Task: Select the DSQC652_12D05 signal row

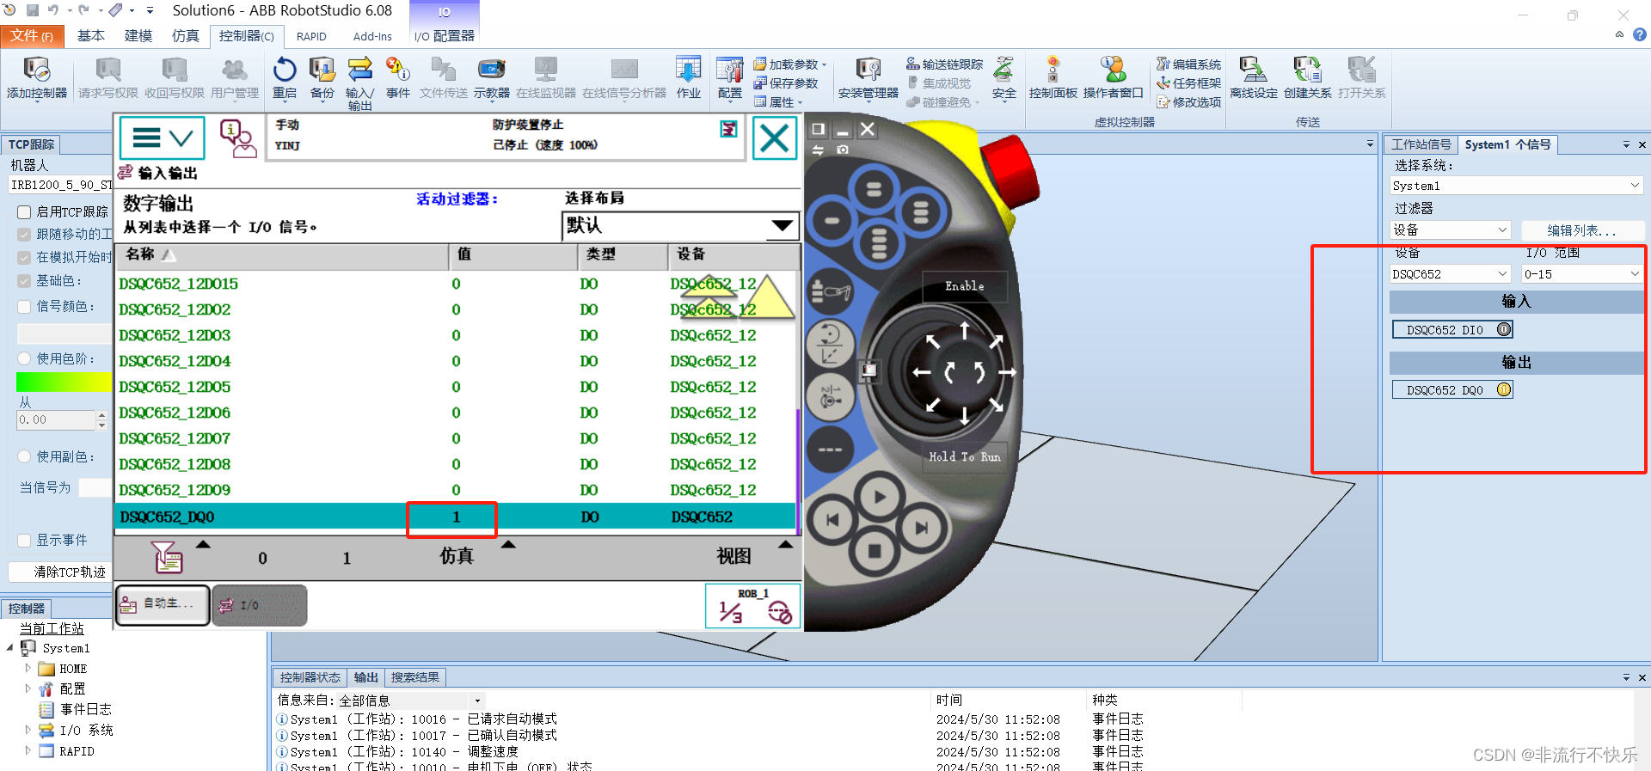Action: tap(456, 387)
